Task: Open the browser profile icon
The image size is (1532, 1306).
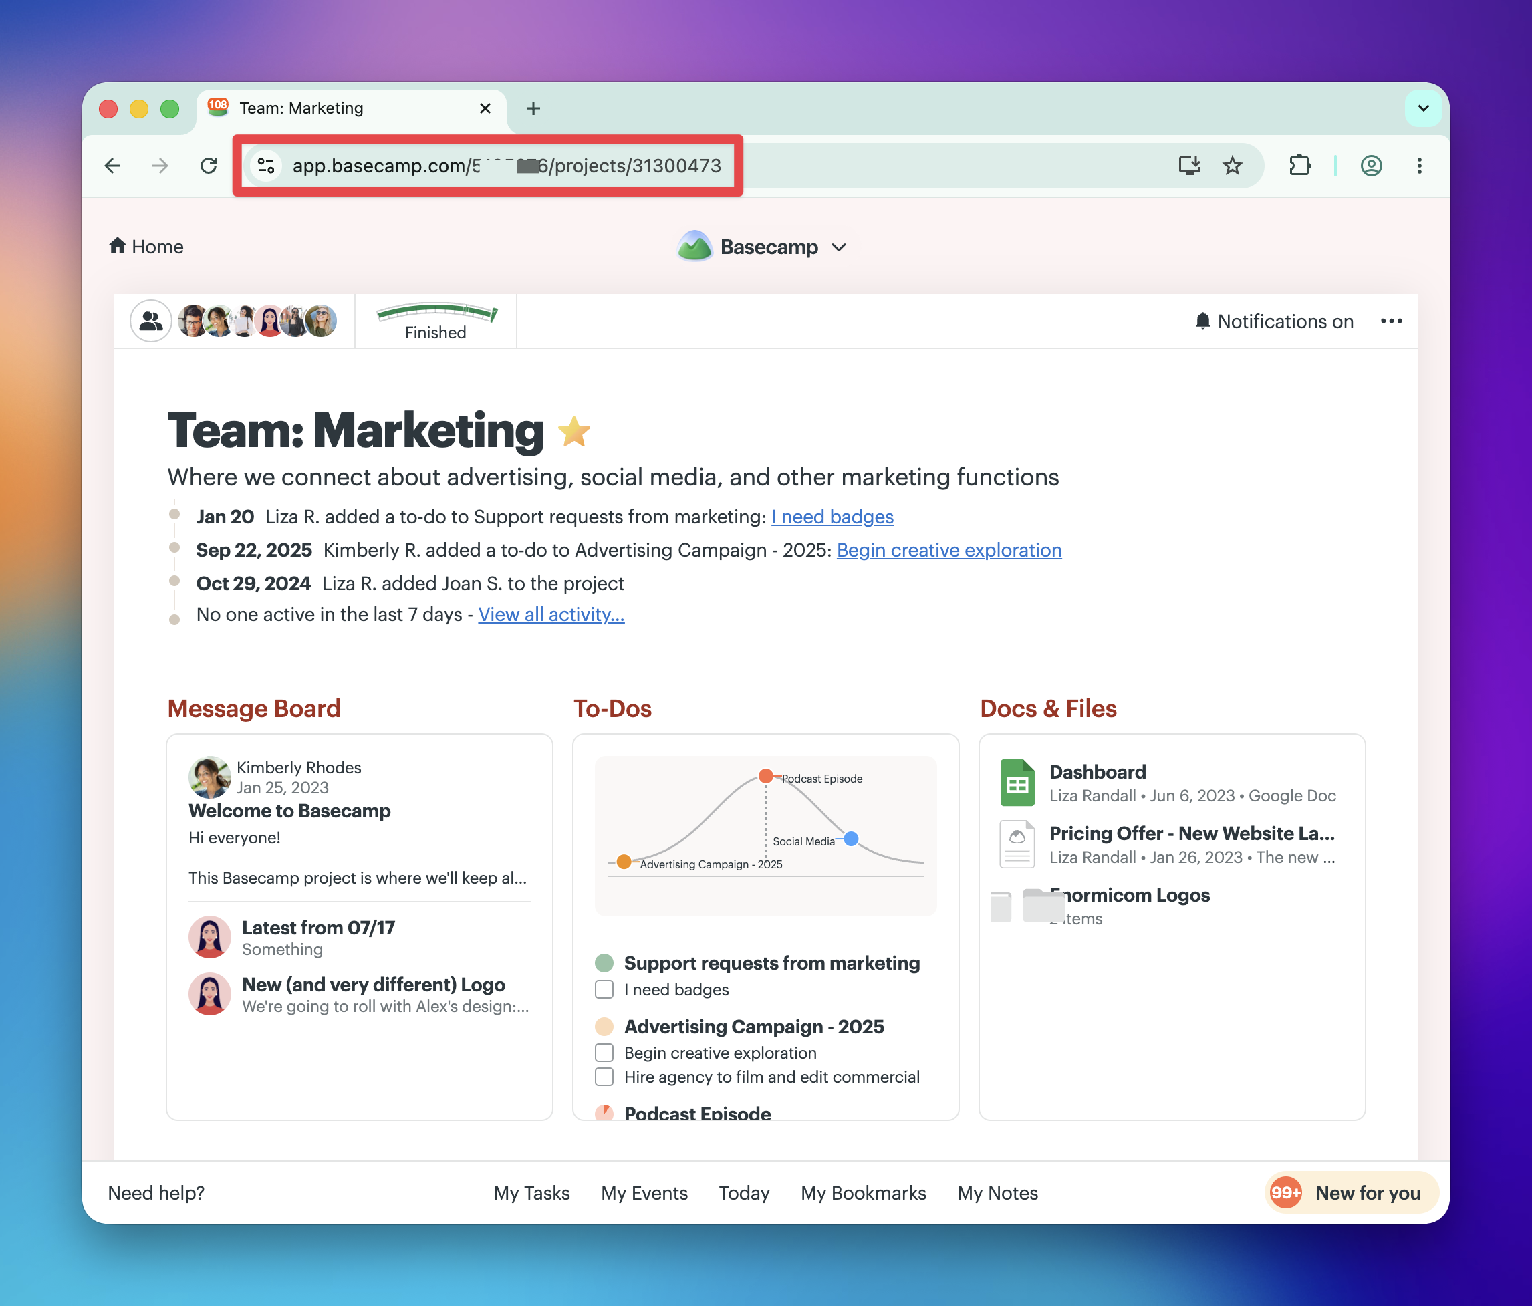Action: pyautogui.click(x=1372, y=166)
